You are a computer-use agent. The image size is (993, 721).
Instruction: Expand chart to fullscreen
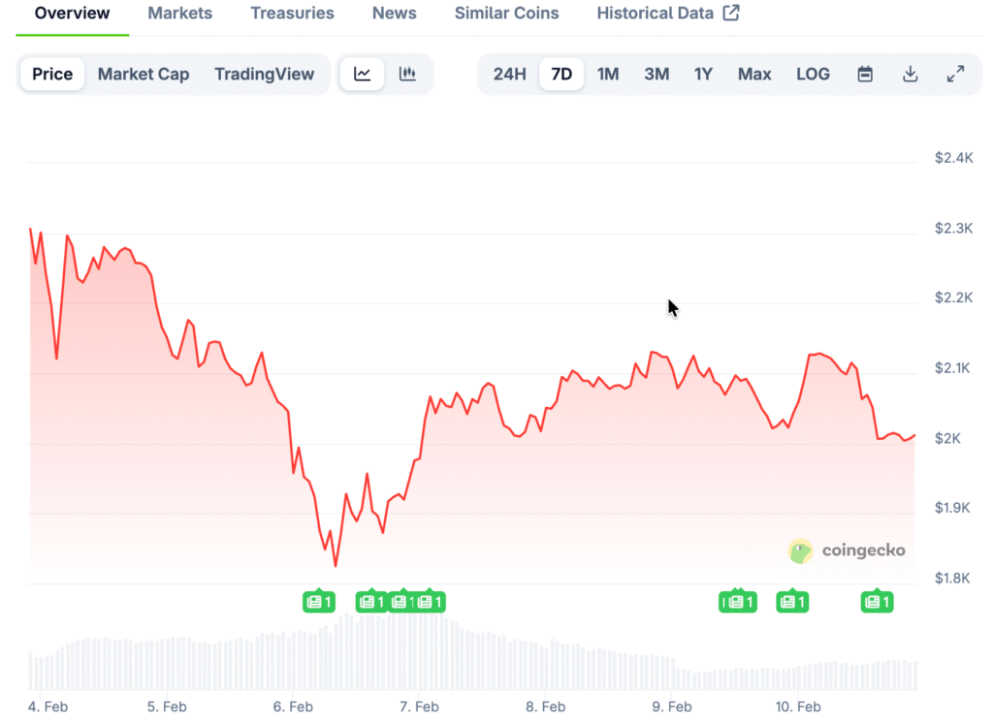(x=955, y=75)
